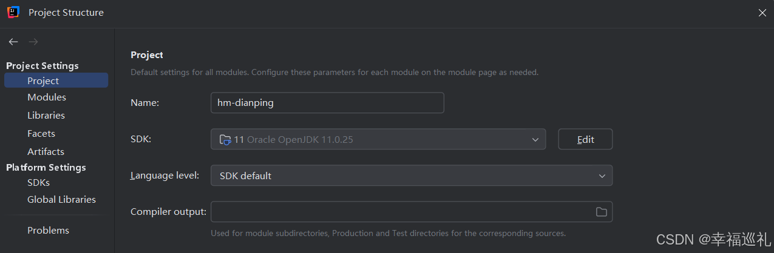Viewport: 774px width, 253px height.
Task: Open the SDK dropdown list
Action: 378,139
